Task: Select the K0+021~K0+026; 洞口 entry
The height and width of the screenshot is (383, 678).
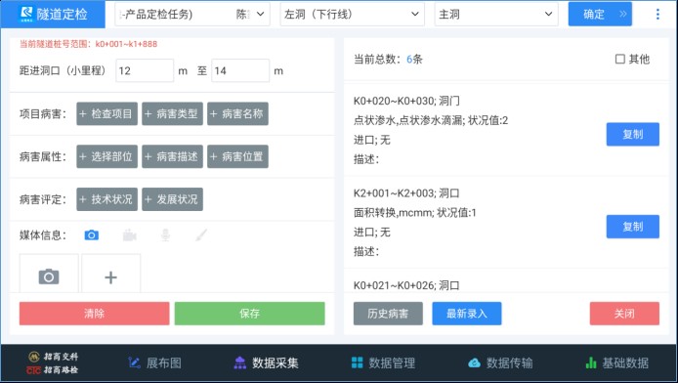Action: pos(406,285)
